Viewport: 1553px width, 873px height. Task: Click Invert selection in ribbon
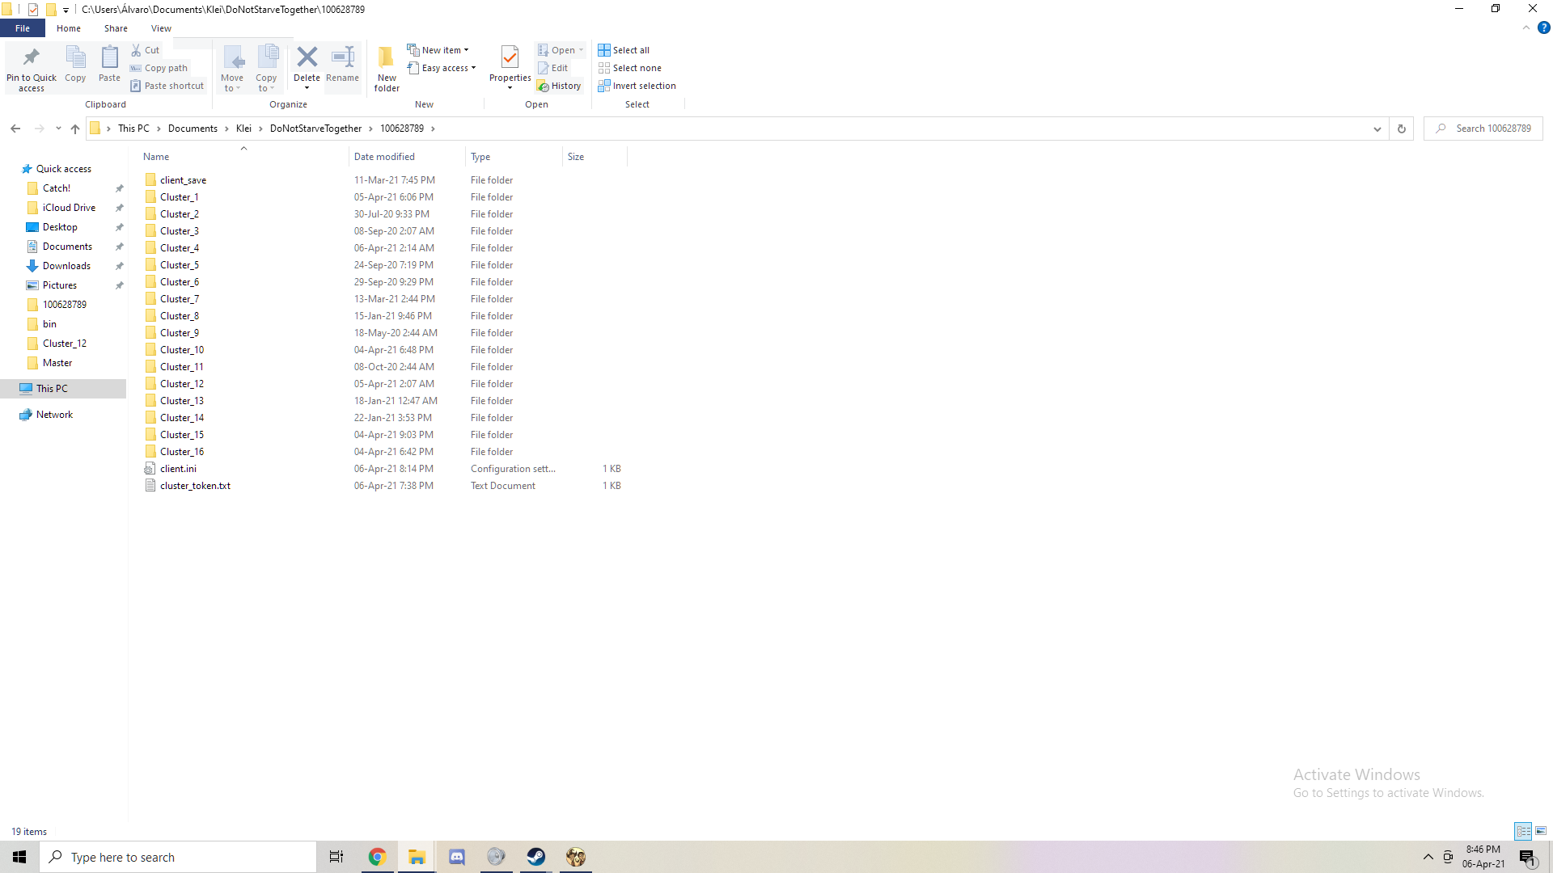click(x=637, y=86)
